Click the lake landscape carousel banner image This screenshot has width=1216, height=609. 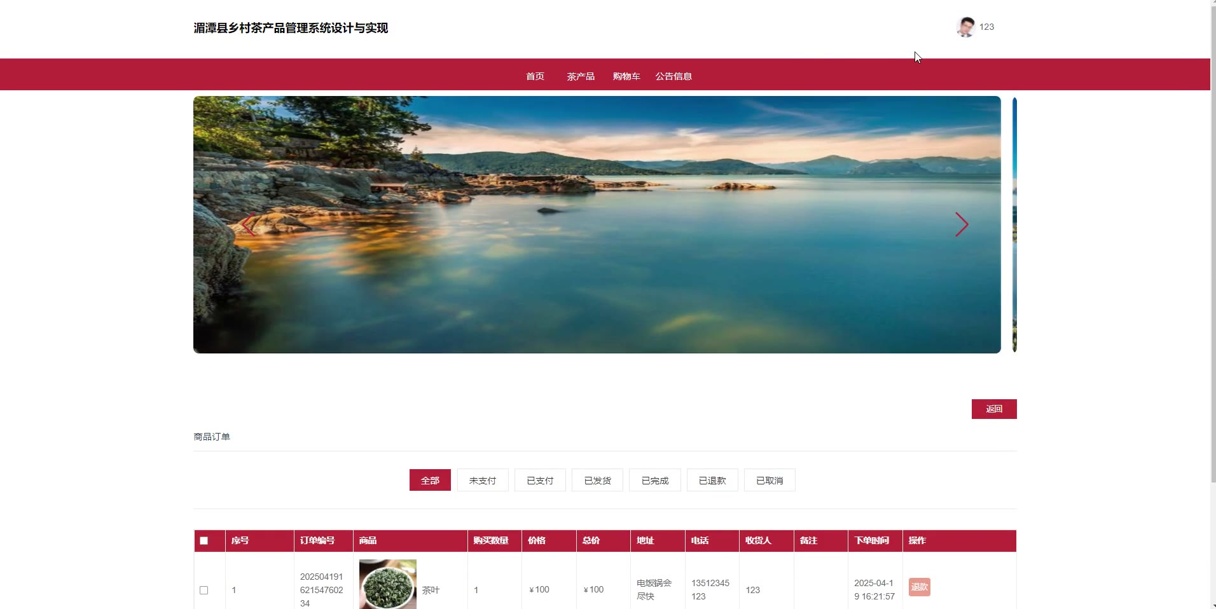597,224
